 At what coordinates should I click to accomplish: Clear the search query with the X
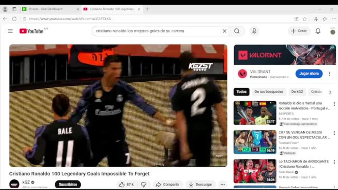tap(224, 31)
